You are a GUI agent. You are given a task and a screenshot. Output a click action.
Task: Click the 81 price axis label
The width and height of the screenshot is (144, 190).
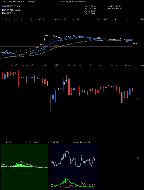(x=138, y=68)
